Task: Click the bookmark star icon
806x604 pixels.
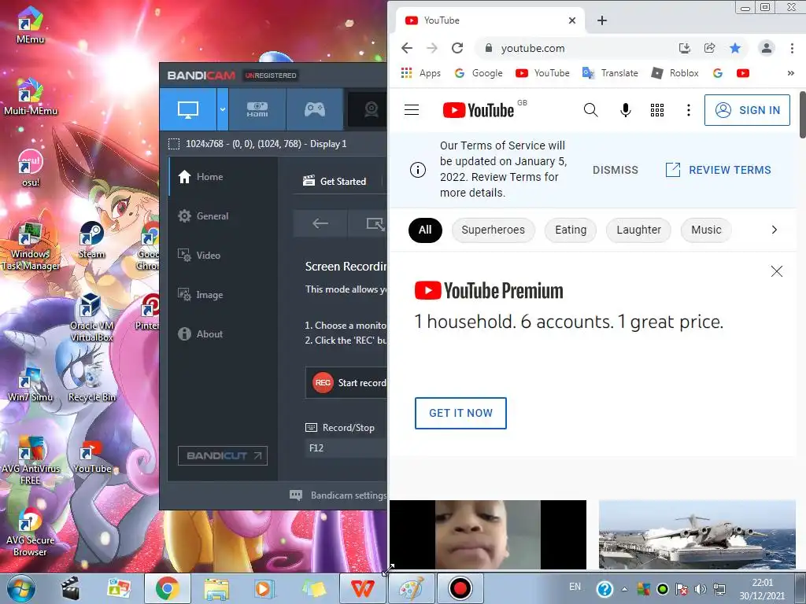Action: (x=735, y=48)
